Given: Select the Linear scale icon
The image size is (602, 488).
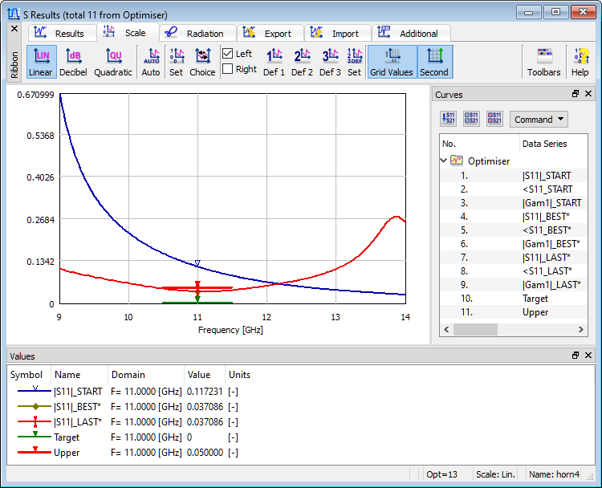Looking at the screenshot, I should click(42, 62).
